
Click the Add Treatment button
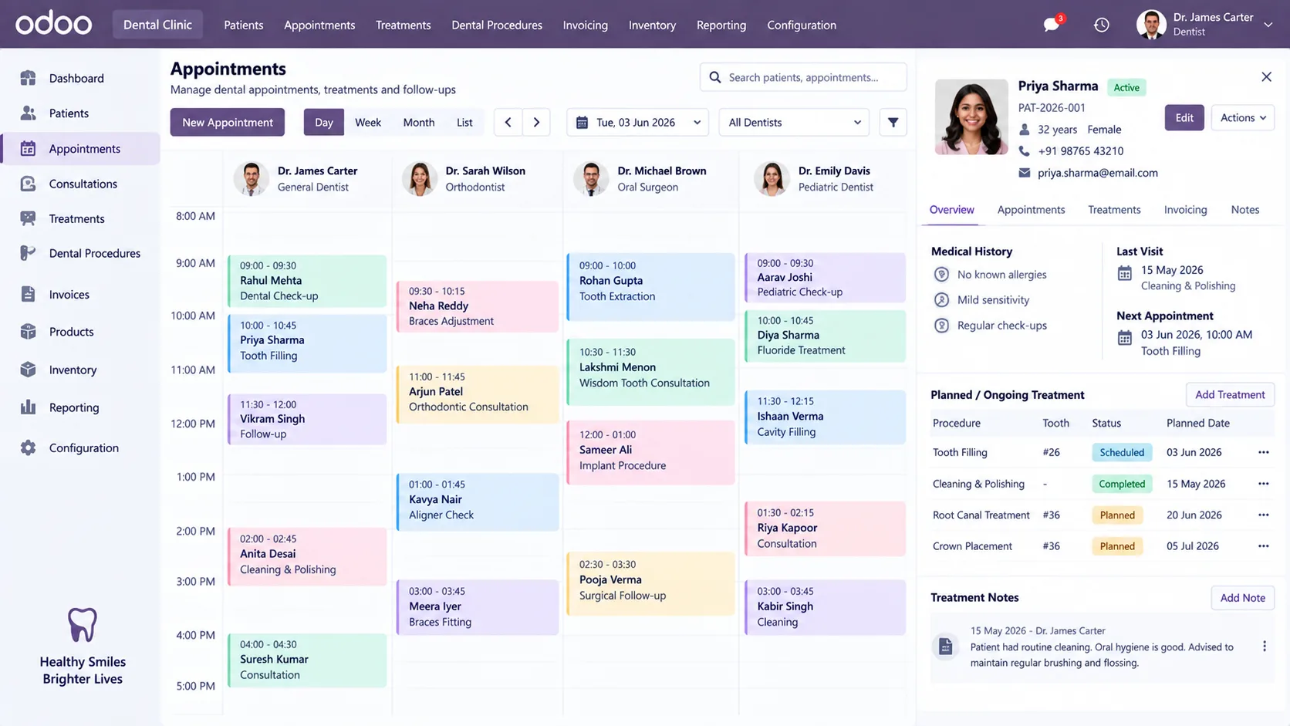tap(1230, 394)
